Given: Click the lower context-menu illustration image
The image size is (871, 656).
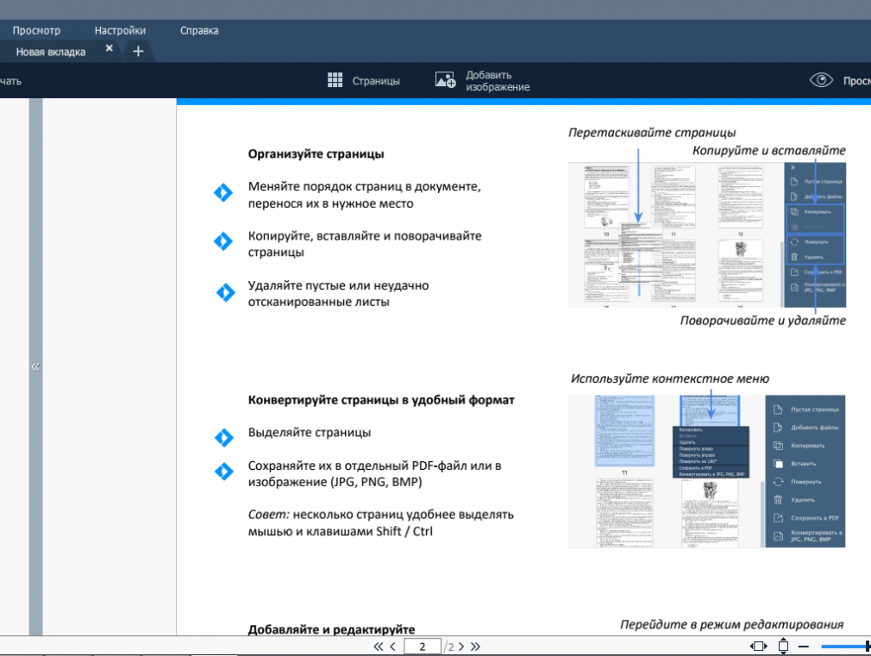Looking at the screenshot, I should click(706, 472).
